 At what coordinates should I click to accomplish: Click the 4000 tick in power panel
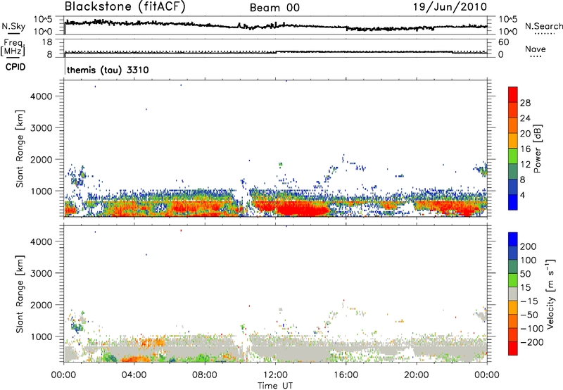click(42, 96)
